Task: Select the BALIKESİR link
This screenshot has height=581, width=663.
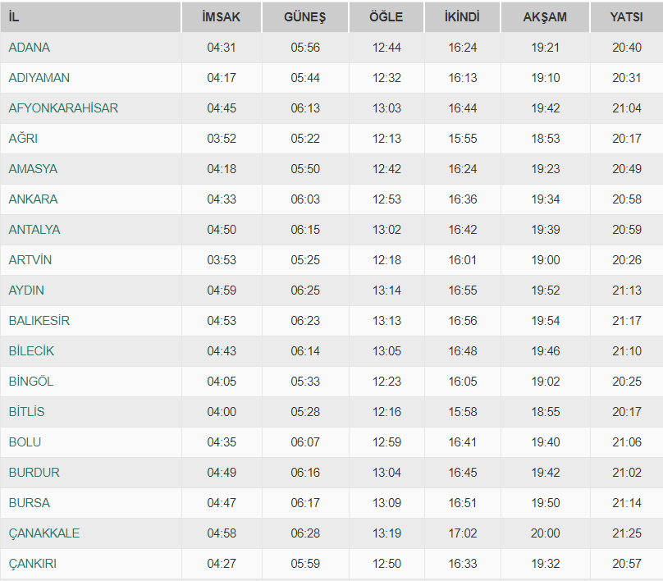Action: tap(39, 321)
